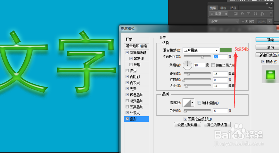Filter layers by shape layer icon
Image resolution: width=279 pixels, height=153 pixels.
point(256,14)
